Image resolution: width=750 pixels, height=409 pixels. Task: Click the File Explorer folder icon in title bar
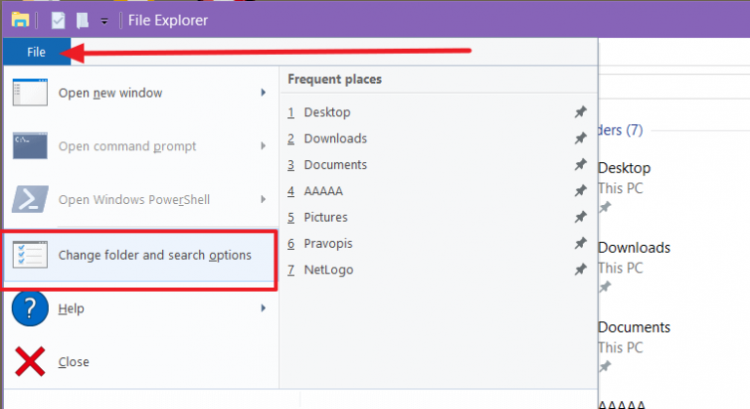(x=21, y=20)
